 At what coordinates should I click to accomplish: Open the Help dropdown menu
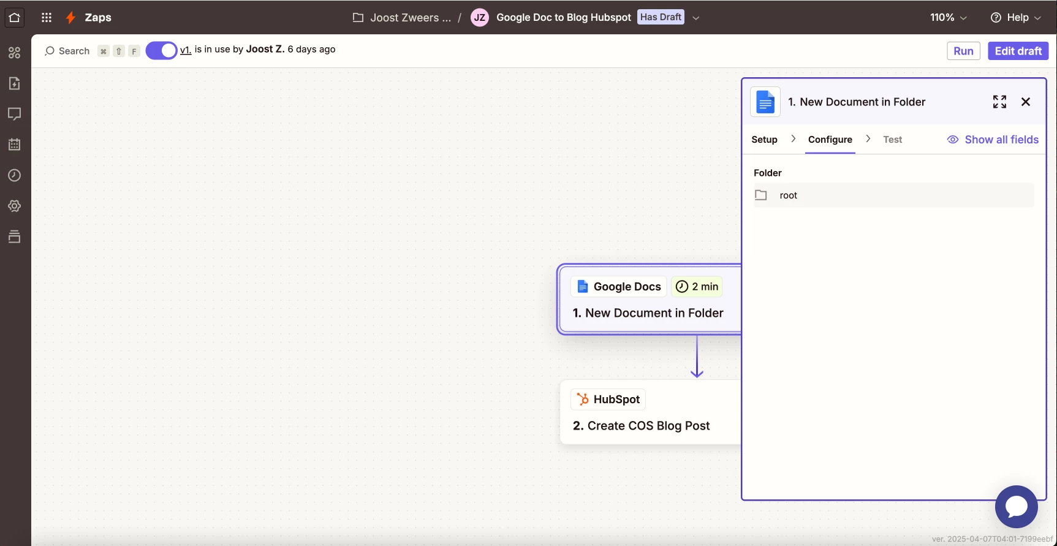[1016, 17]
